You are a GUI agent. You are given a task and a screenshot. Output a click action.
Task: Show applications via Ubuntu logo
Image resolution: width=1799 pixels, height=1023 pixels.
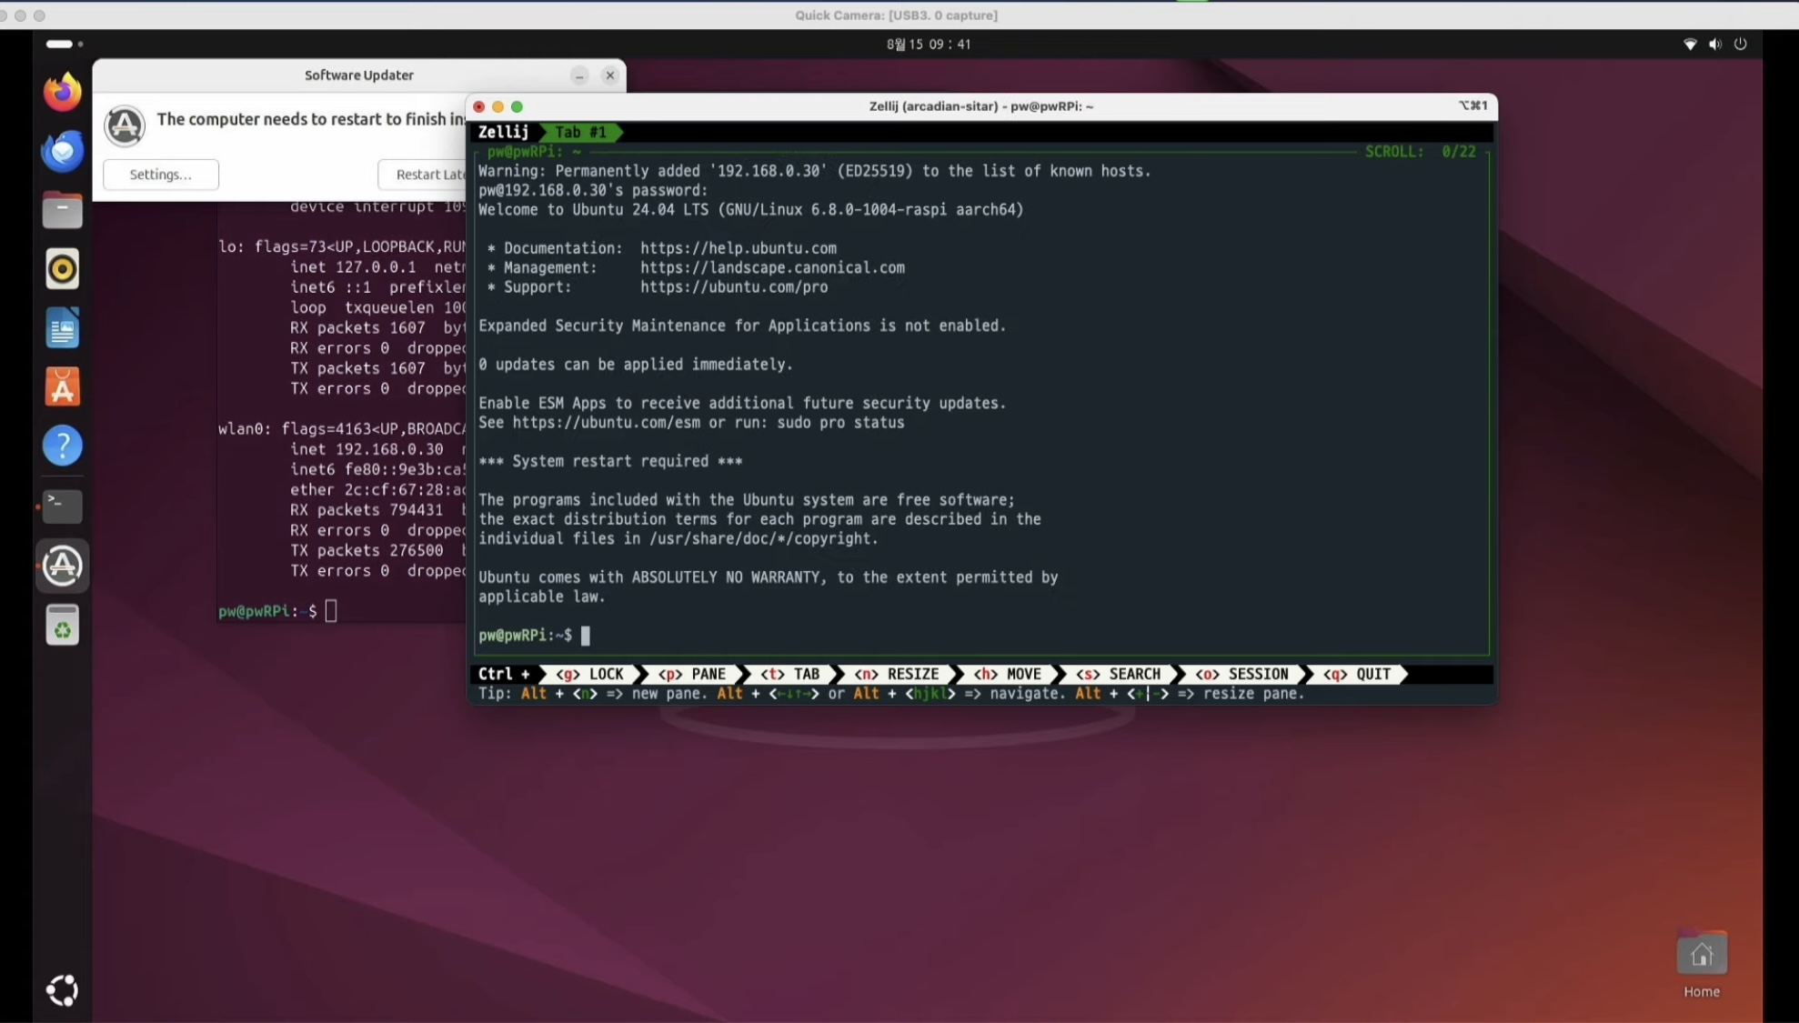[62, 989]
